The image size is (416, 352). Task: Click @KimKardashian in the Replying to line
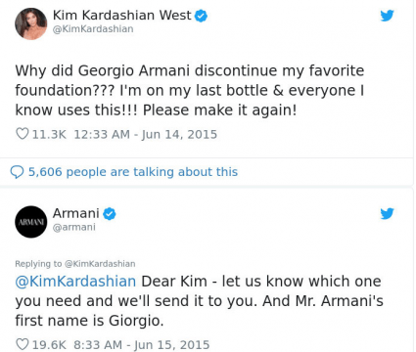click(100, 264)
